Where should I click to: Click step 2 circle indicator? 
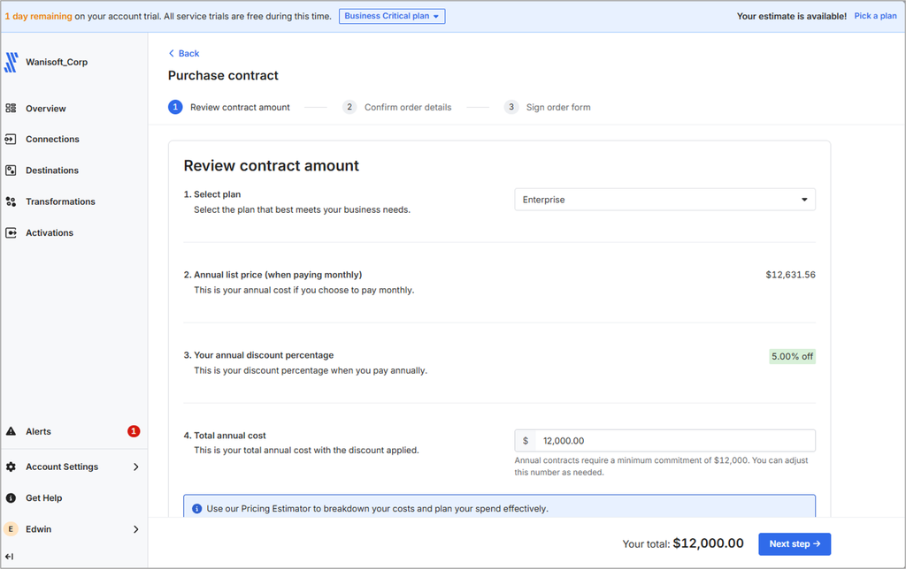click(349, 107)
